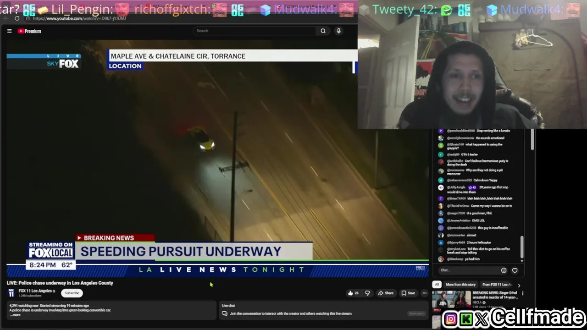Click the Open panel button for live chat
587x330 pixels.
416,313
